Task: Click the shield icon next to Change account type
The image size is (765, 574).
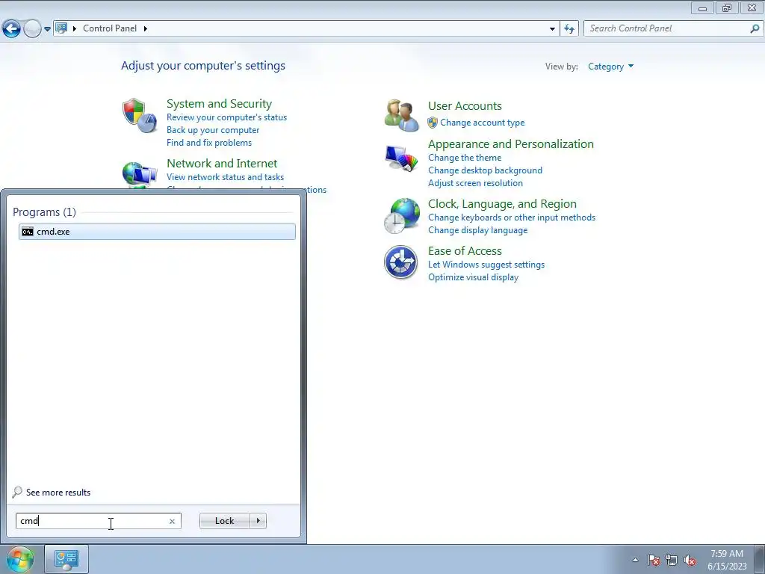Action: click(x=433, y=123)
